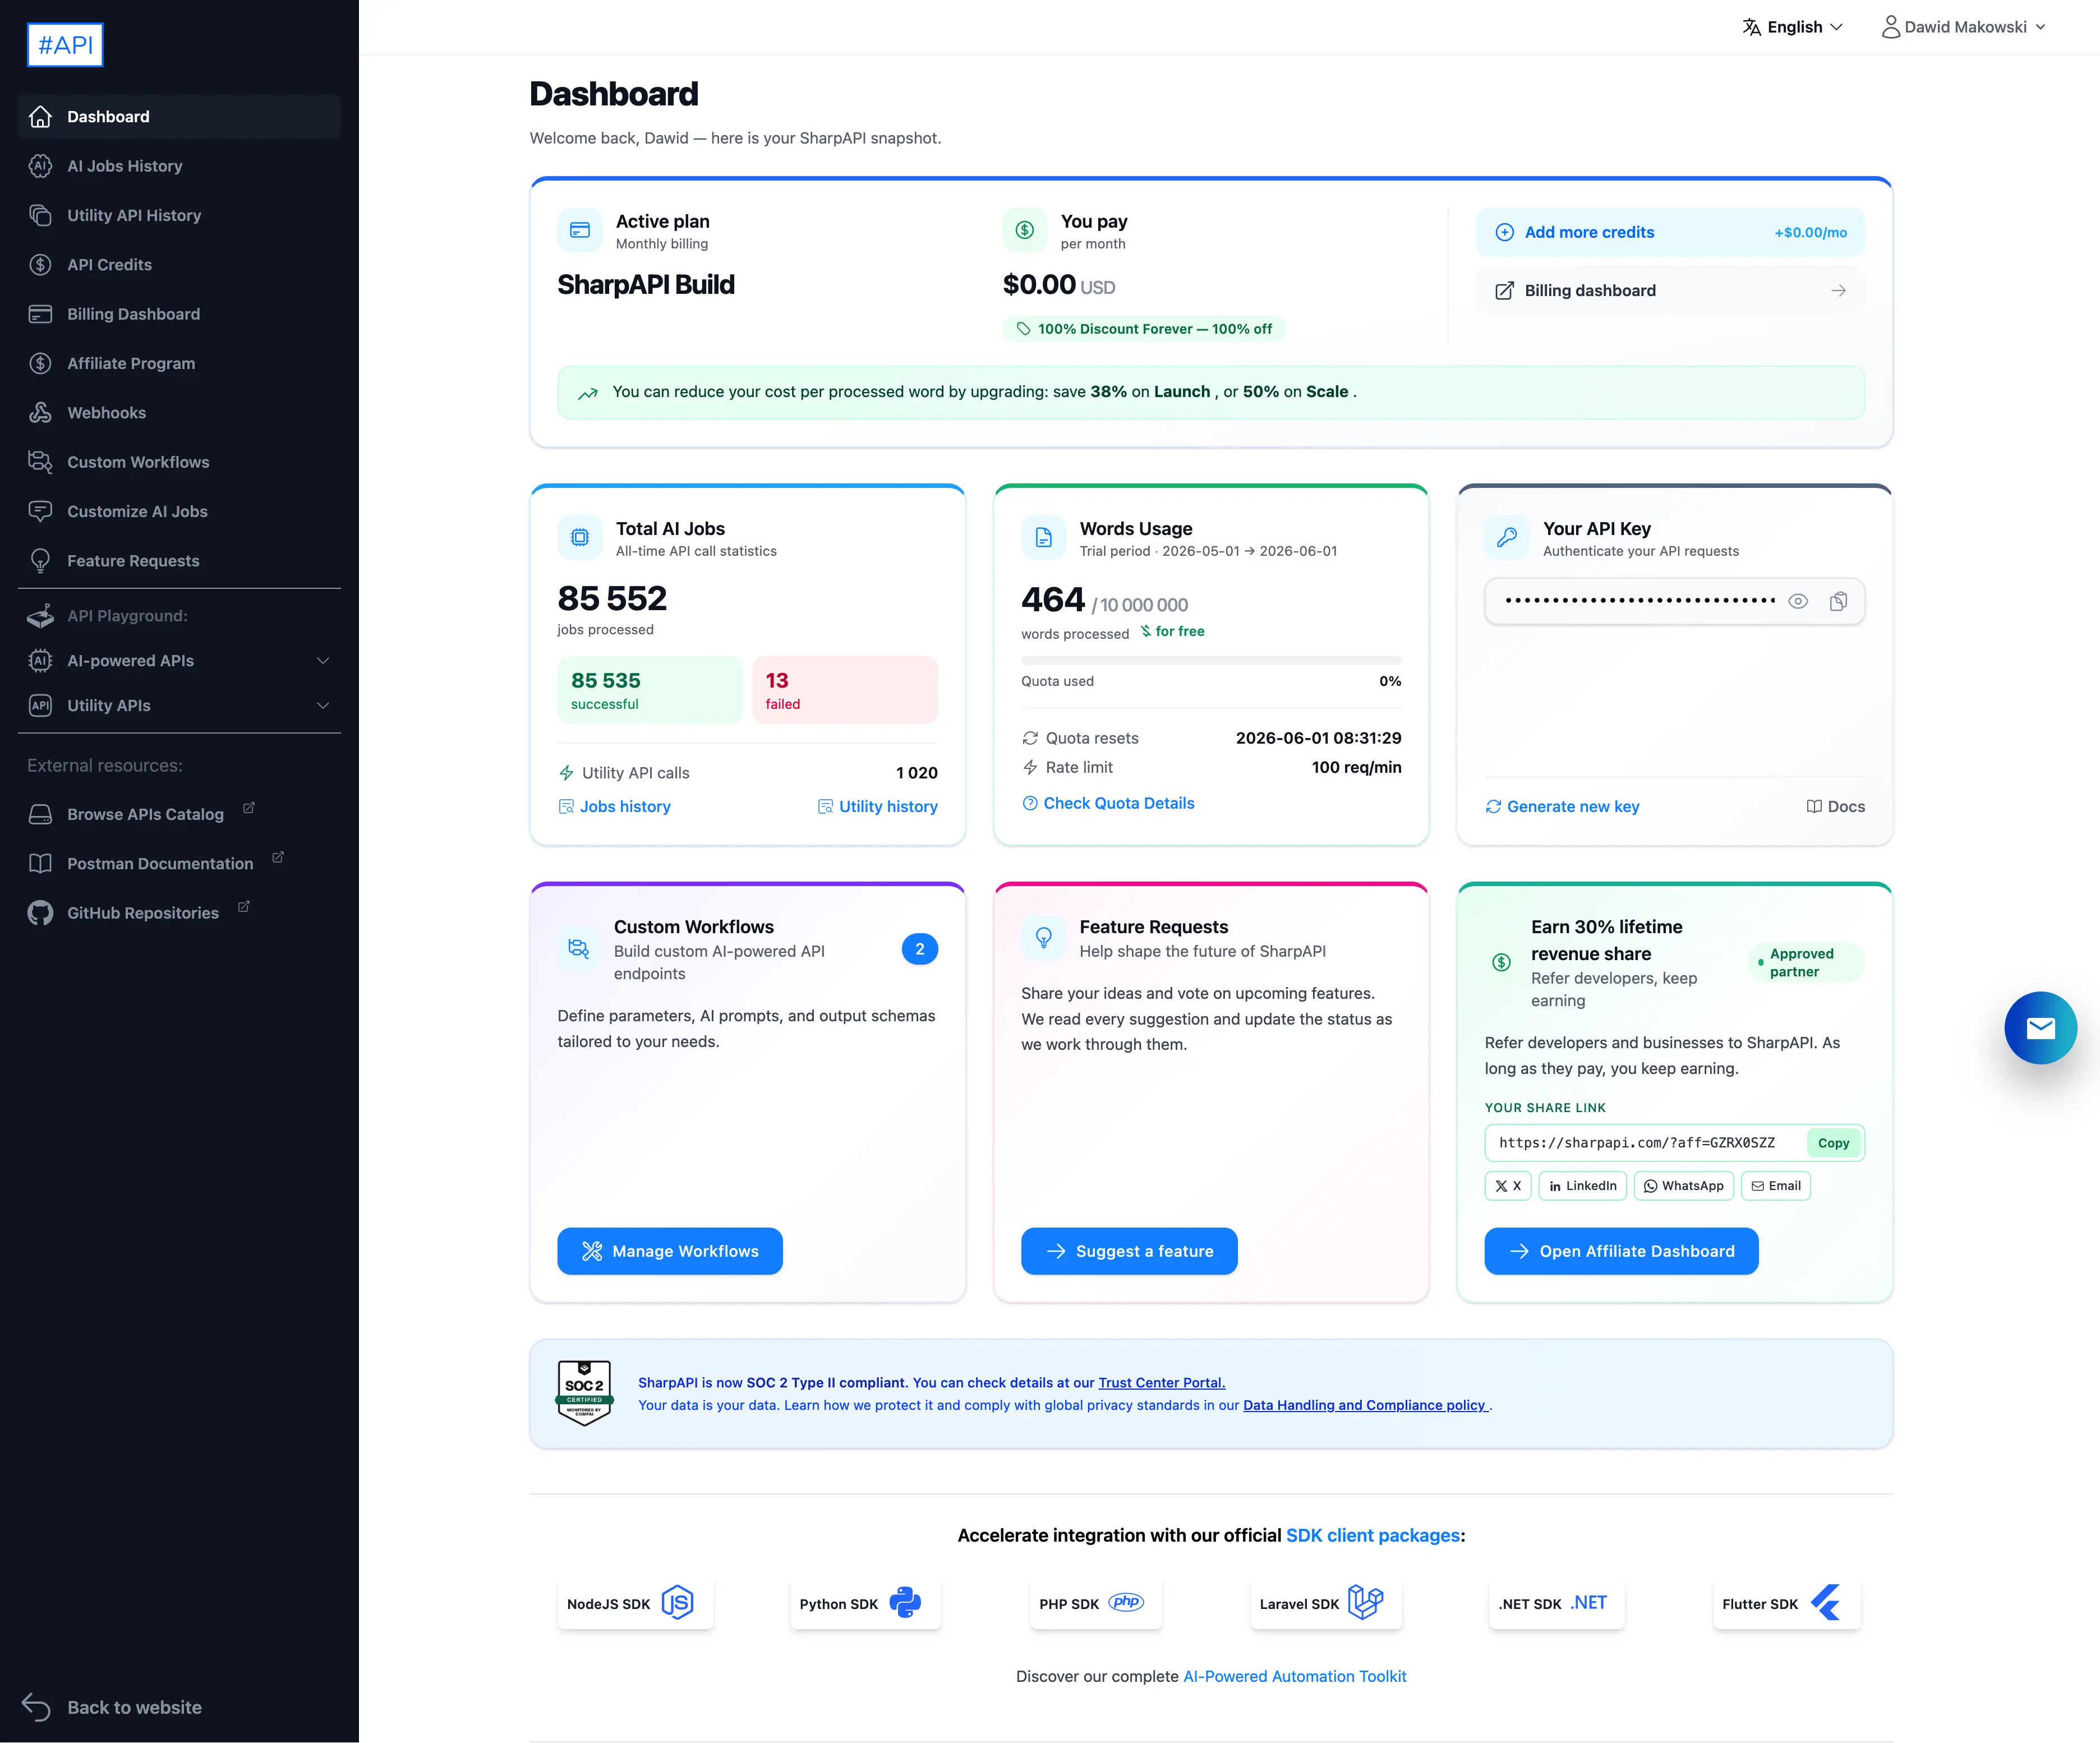
Task: Open Python SDK card
Action: tap(865, 1603)
